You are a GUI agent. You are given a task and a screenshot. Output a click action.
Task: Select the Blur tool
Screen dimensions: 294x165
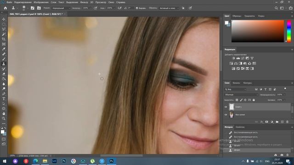click(x=4, y=84)
